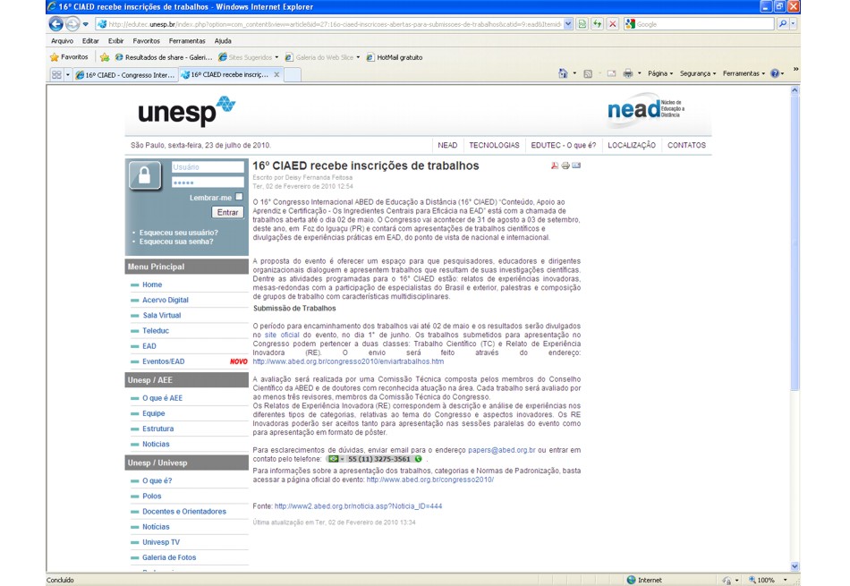850x586 pixels.
Task: Click the printer icon in command bar
Action: click(x=628, y=73)
